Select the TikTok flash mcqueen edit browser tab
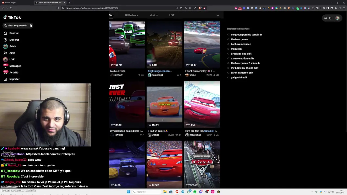This screenshot has width=347, height=195. click(x=50, y=3)
